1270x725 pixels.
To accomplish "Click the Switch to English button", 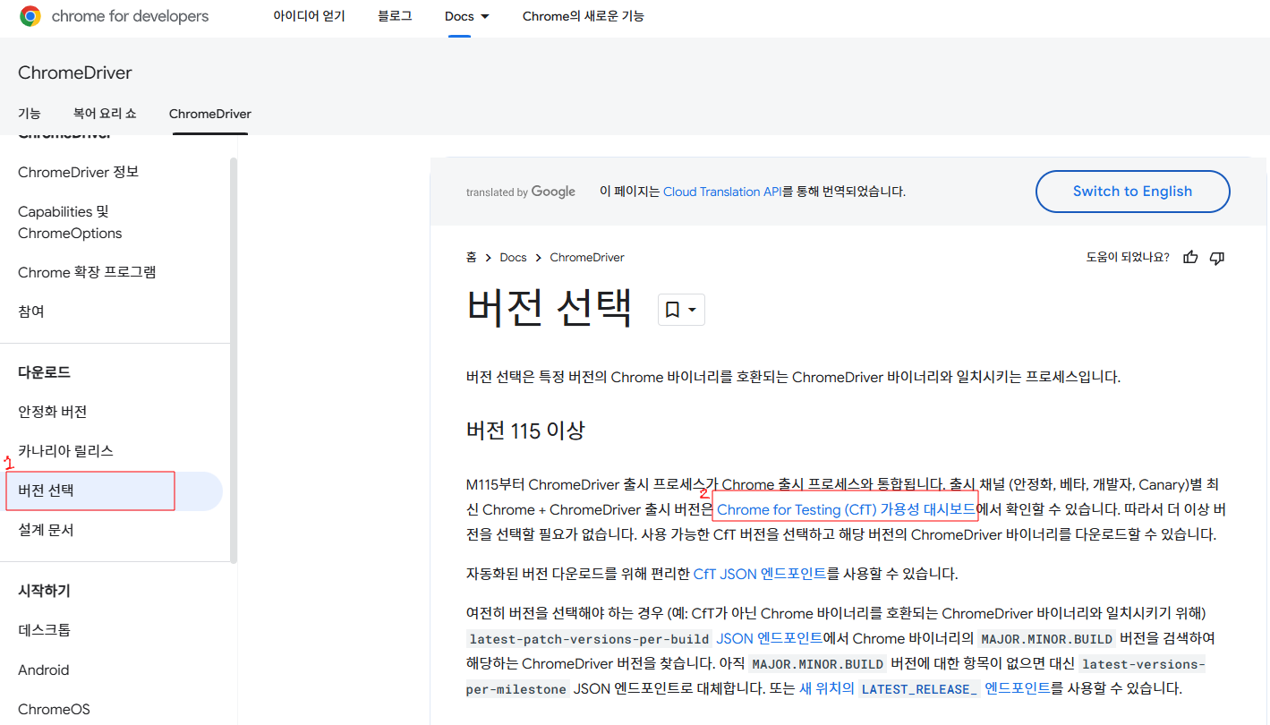I will (x=1132, y=192).
